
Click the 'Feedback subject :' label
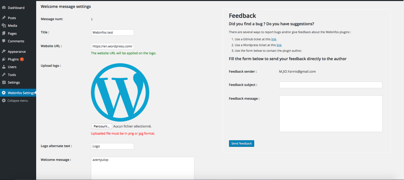[x=243, y=85]
